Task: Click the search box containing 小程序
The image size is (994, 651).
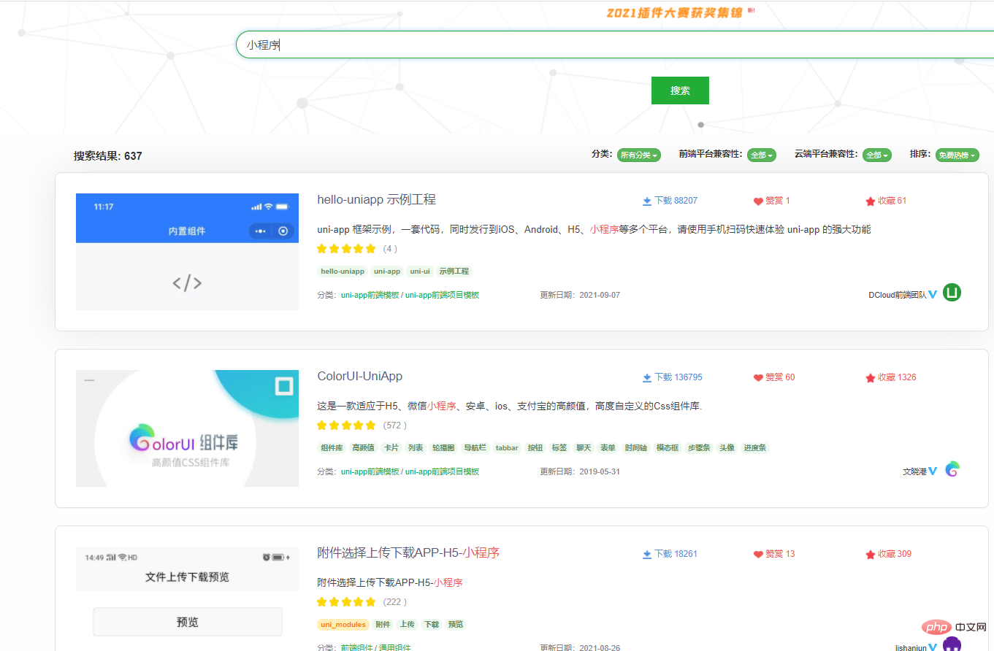Action: (614, 45)
